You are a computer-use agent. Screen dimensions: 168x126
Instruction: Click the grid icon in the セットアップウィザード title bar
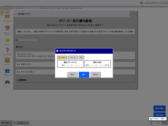(57, 51)
